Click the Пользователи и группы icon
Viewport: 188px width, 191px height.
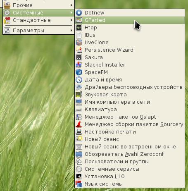(79, 162)
